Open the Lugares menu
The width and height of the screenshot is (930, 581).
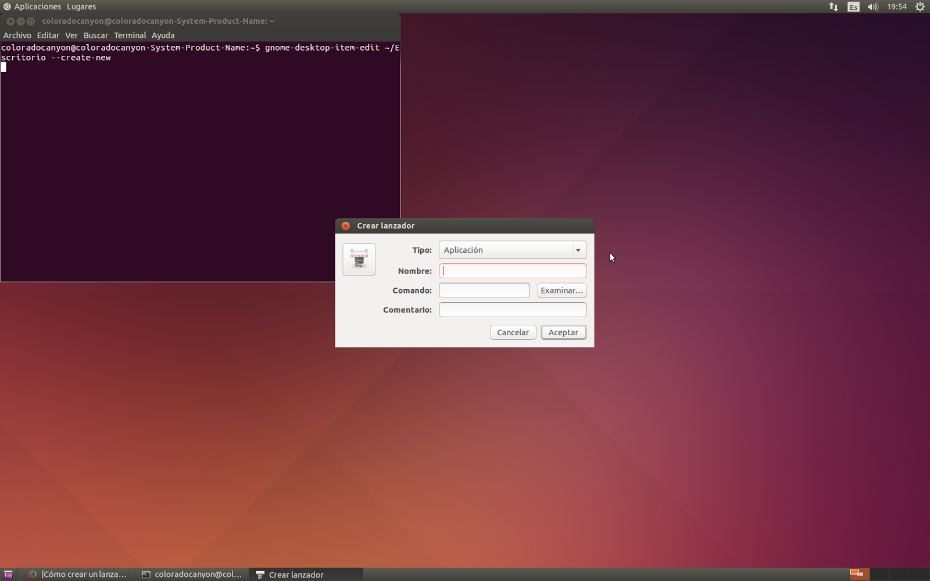pyautogui.click(x=81, y=6)
